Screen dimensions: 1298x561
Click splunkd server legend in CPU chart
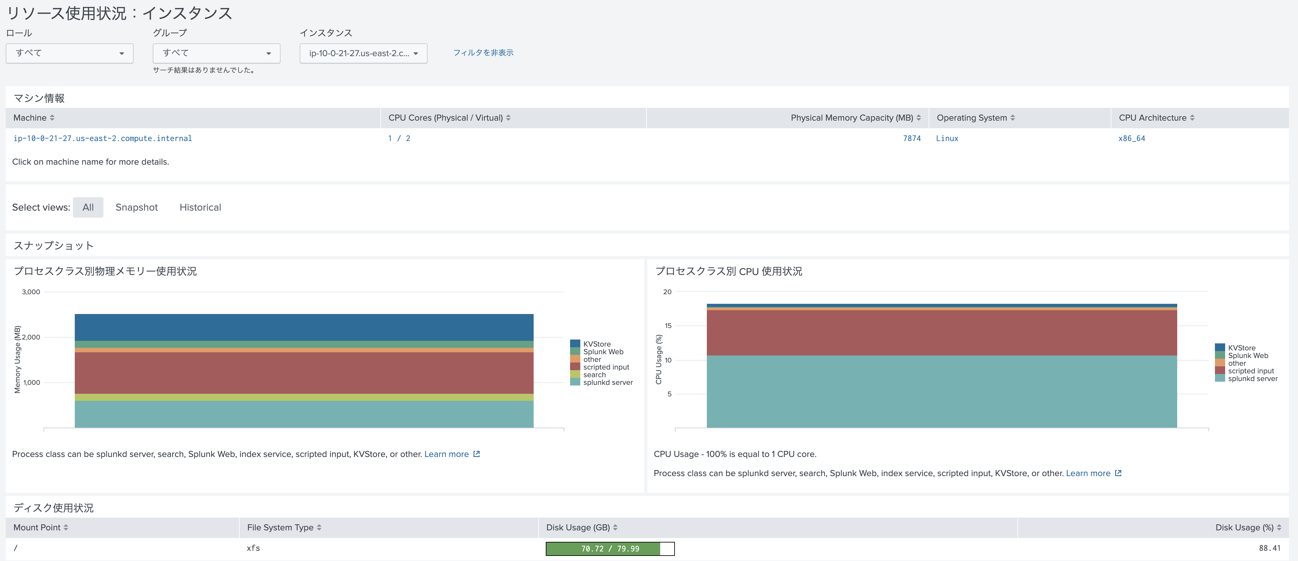[1252, 378]
